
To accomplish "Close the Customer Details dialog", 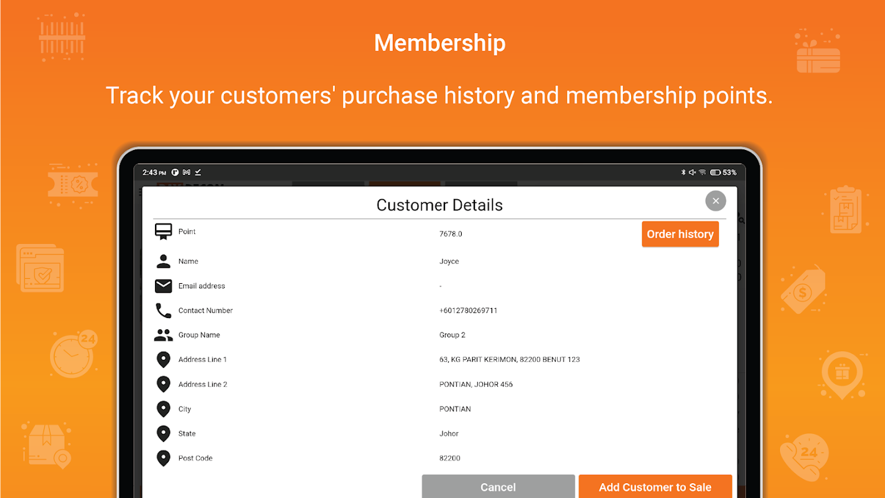I will (715, 200).
